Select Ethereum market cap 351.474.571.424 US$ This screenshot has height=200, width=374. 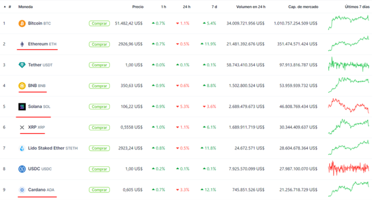click(297, 44)
